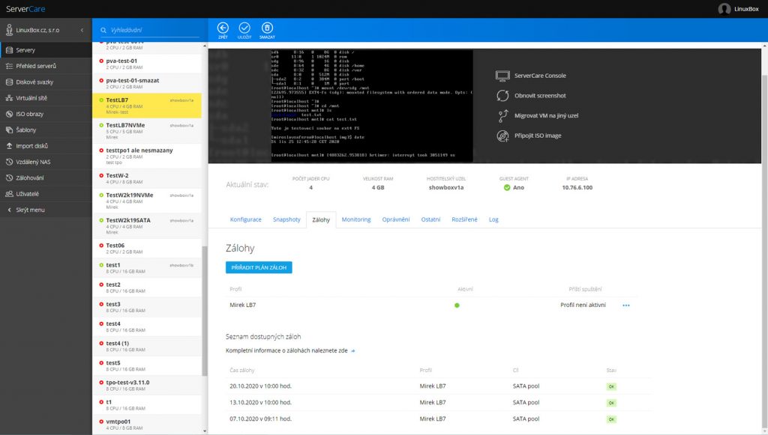Click Připojit ISO image disc icon
Image resolution: width=768 pixels, height=435 pixels.
502,136
